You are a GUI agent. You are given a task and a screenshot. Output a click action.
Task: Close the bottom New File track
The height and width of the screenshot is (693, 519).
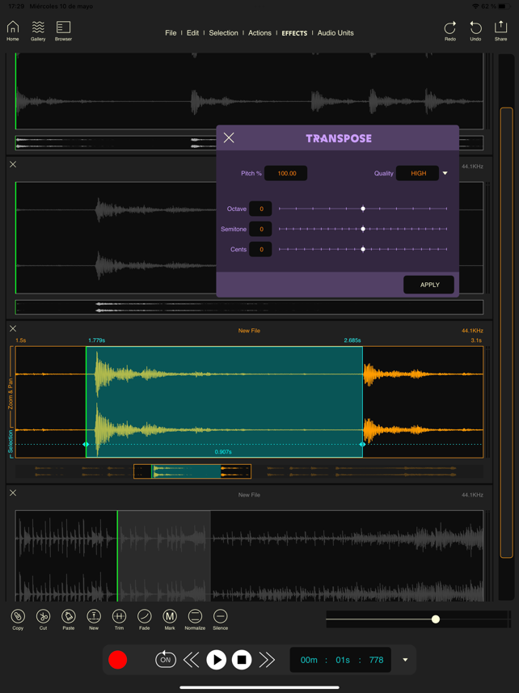13,492
